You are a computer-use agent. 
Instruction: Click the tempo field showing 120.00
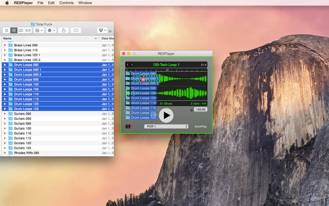pyautogui.click(x=201, y=110)
